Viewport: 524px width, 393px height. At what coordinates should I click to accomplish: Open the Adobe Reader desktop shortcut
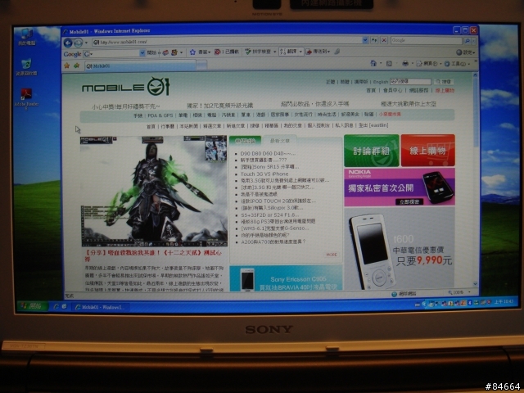tap(26, 99)
